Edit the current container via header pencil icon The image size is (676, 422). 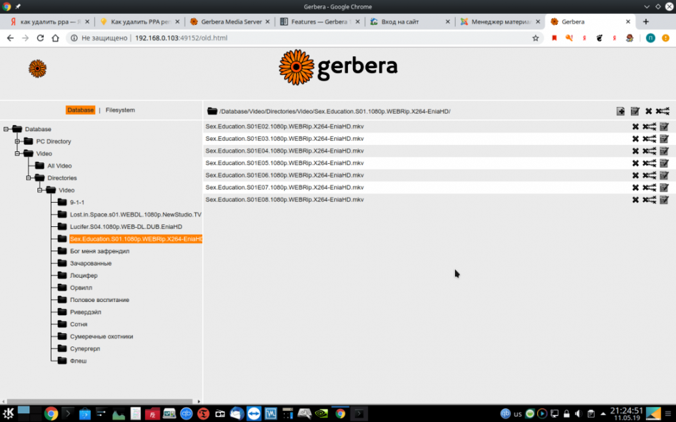[634, 111]
